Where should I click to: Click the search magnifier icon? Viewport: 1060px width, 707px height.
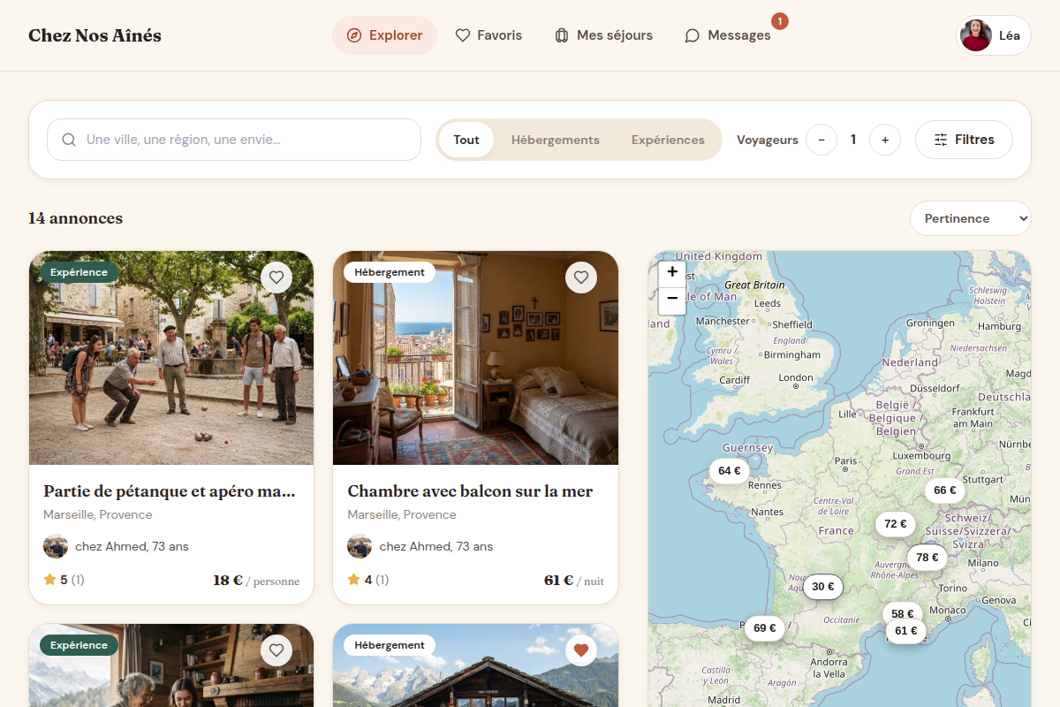pos(69,140)
